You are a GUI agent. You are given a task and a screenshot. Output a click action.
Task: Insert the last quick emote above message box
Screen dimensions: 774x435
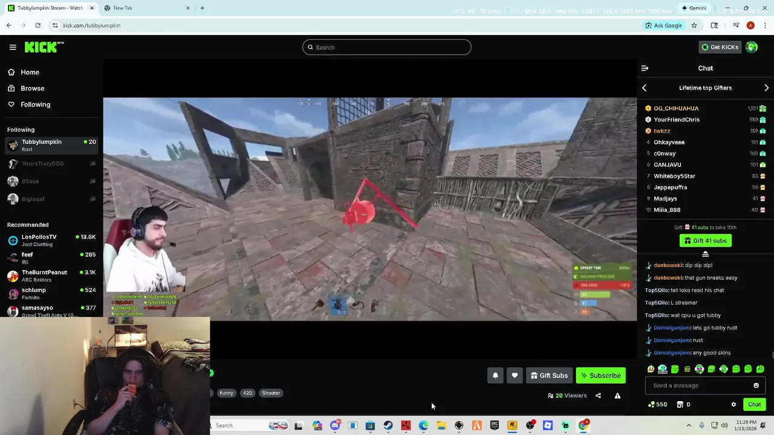click(760, 369)
